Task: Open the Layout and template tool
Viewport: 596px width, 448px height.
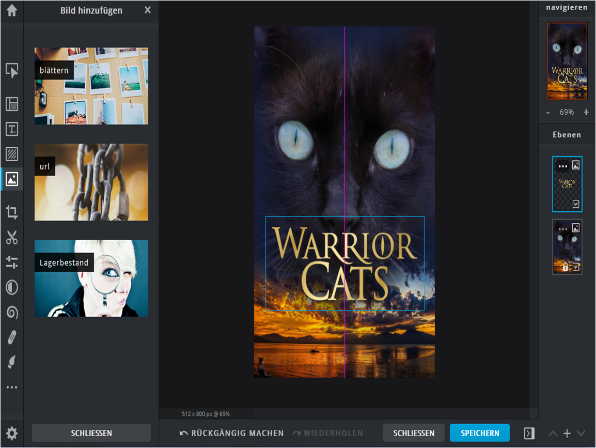Action: (12, 104)
